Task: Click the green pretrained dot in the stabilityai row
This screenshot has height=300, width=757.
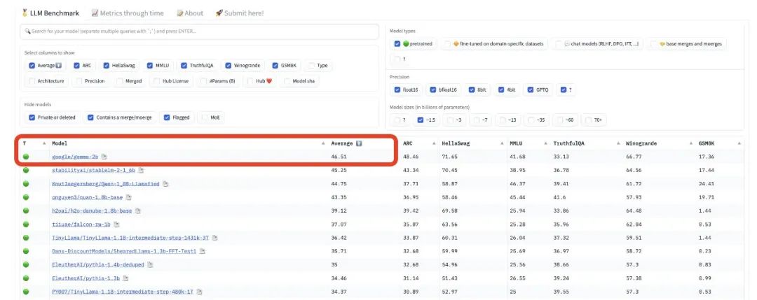Action: coord(26,170)
